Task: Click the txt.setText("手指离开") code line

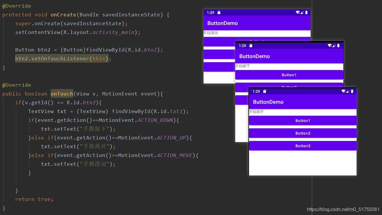Action: [78, 146]
